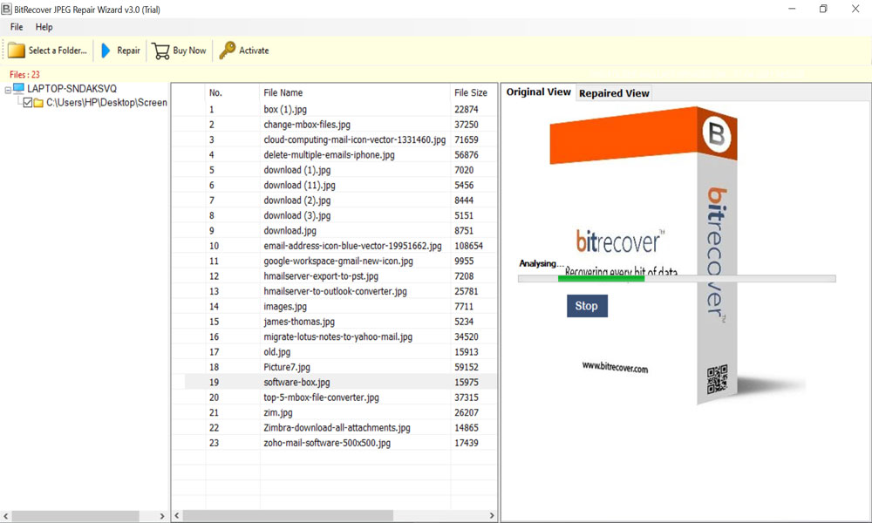Select file box (1).jpg
The width and height of the screenshot is (872, 523).
pos(285,110)
